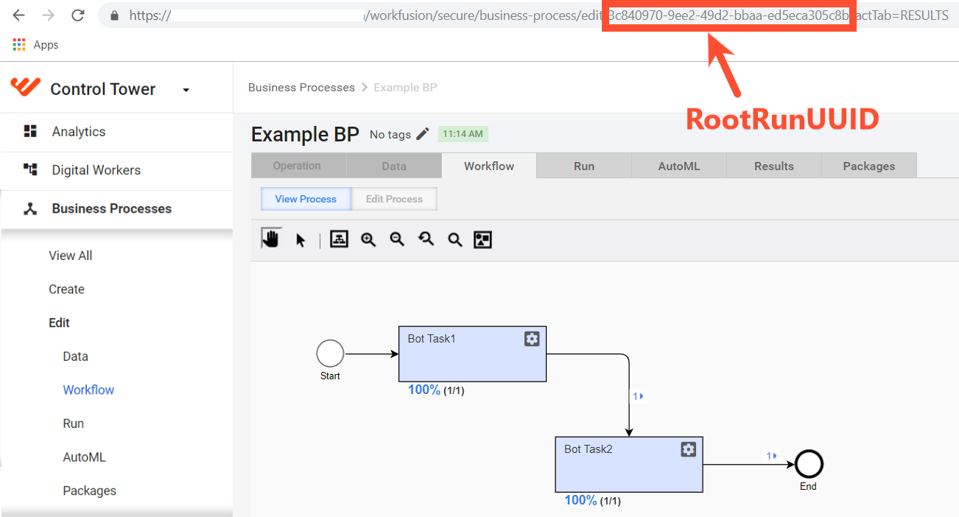Click the No tags label
The width and height of the screenshot is (959, 517).
[390, 134]
